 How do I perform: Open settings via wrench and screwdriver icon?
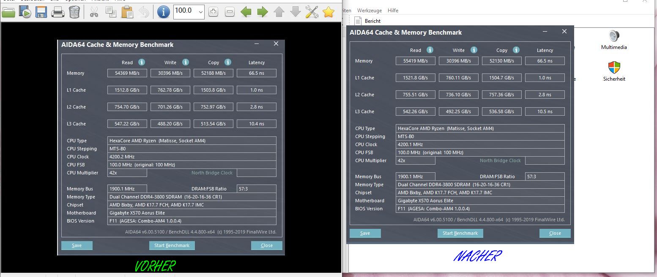(x=312, y=12)
